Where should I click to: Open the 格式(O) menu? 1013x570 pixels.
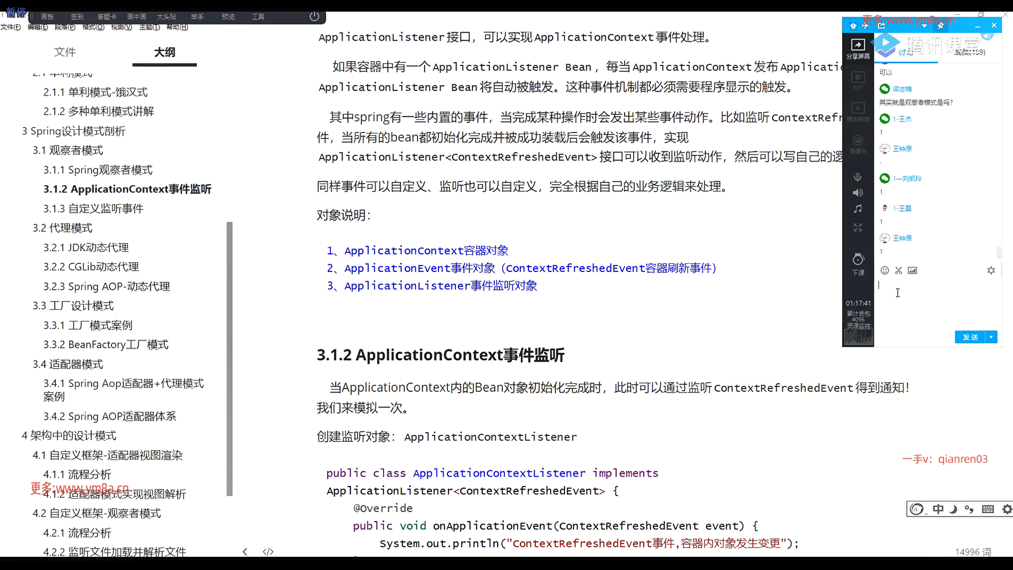[93, 27]
